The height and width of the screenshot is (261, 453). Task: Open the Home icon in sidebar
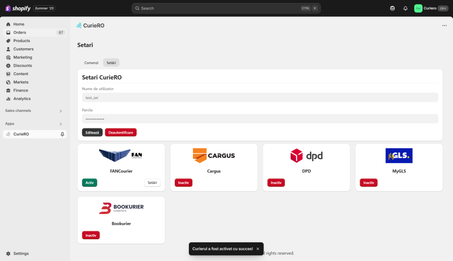(x=8, y=24)
